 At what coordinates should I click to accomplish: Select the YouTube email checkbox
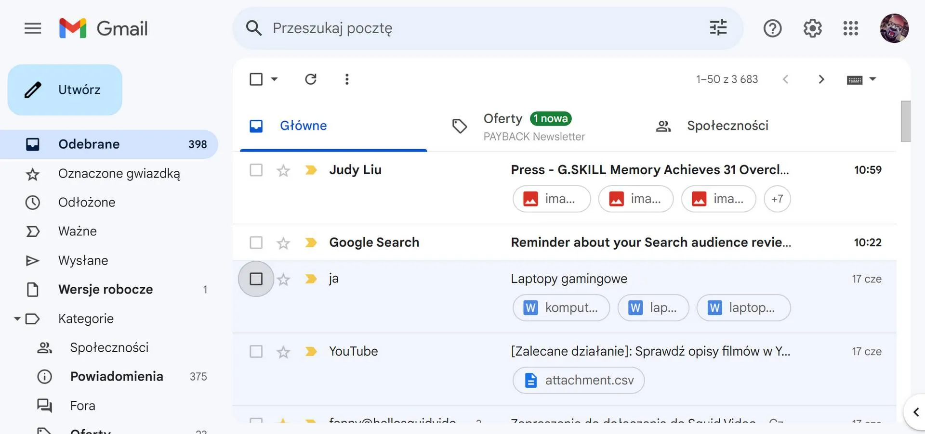click(256, 352)
